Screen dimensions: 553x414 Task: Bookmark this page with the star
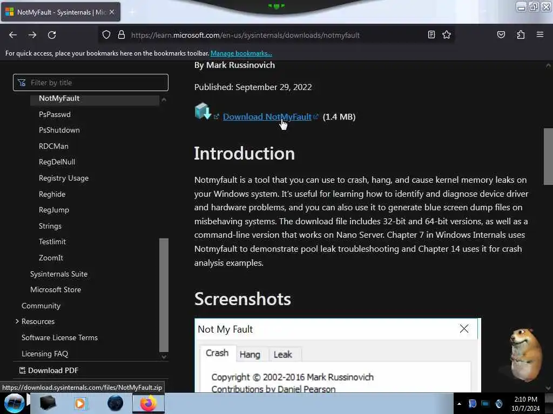pyautogui.click(x=447, y=34)
